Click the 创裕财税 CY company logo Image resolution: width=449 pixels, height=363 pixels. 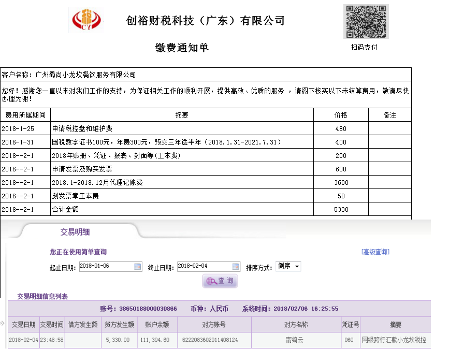coord(86,20)
